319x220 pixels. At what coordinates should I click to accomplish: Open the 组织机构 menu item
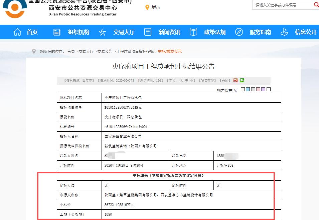pos(78,32)
